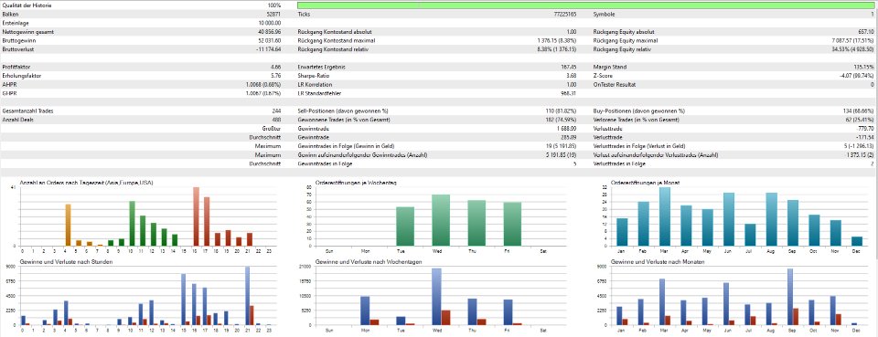The height and width of the screenshot is (337, 878).
Task: Click the 'Rückgang Equity absolut' value 657.10
Action: [867, 32]
